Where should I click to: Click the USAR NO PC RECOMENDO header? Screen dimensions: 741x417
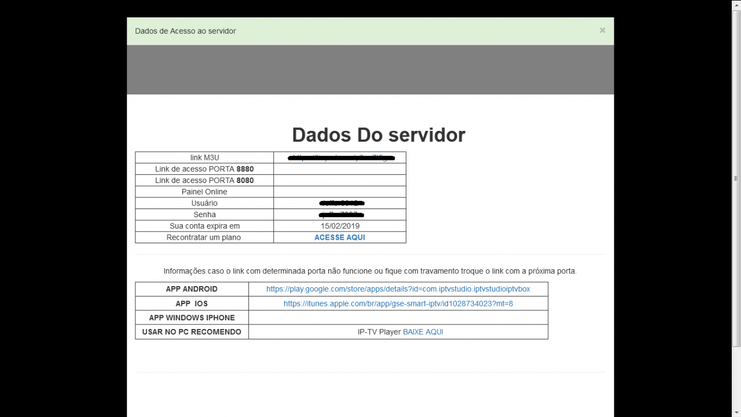point(192,331)
